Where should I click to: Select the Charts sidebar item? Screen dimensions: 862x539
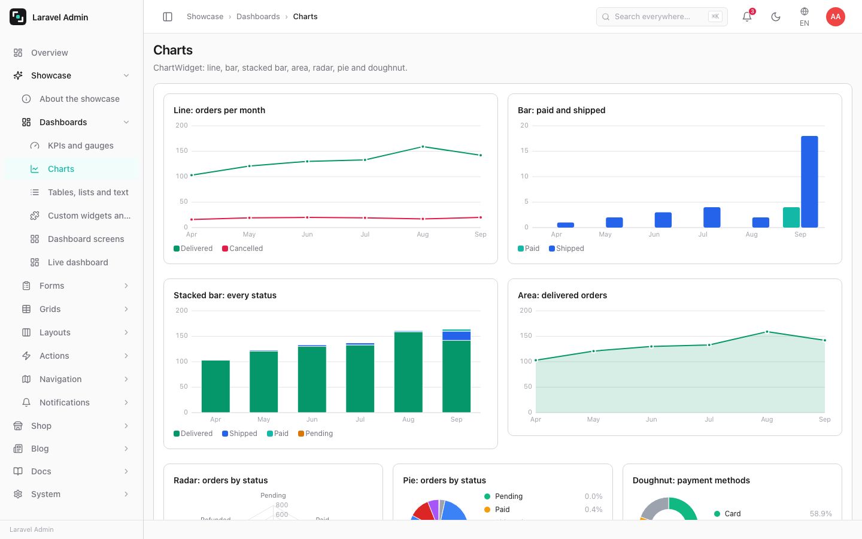click(x=72, y=169)
